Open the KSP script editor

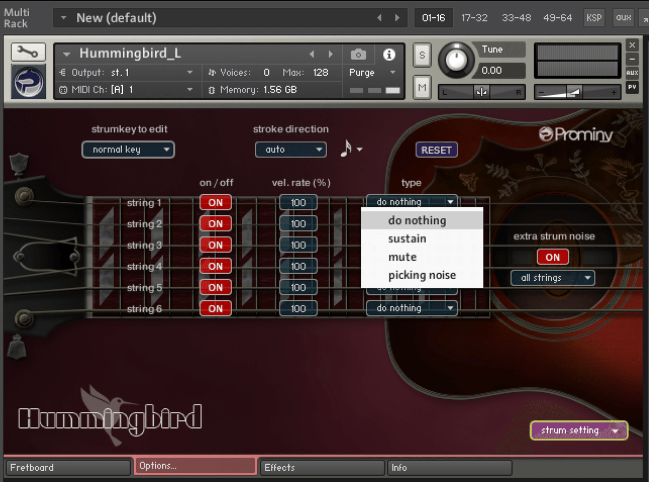pyautogui.click(x=594, y=18)
